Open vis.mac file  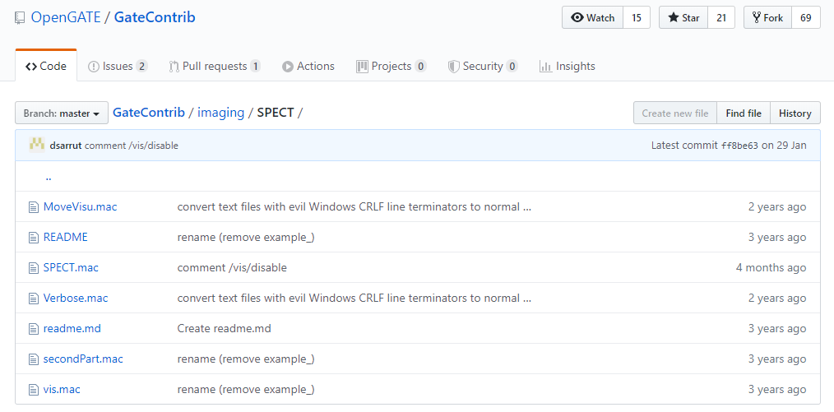(x=62, y=390)
